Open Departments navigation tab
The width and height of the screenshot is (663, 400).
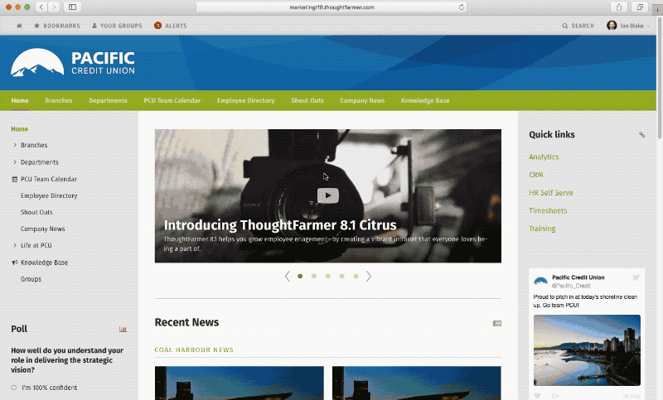point(108,100)
